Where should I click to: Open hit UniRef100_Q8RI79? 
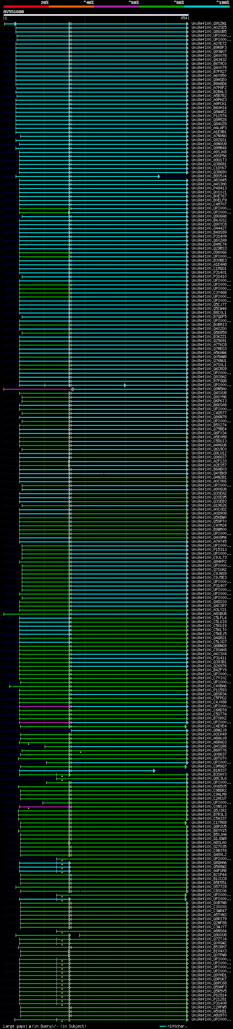(209, 919)
